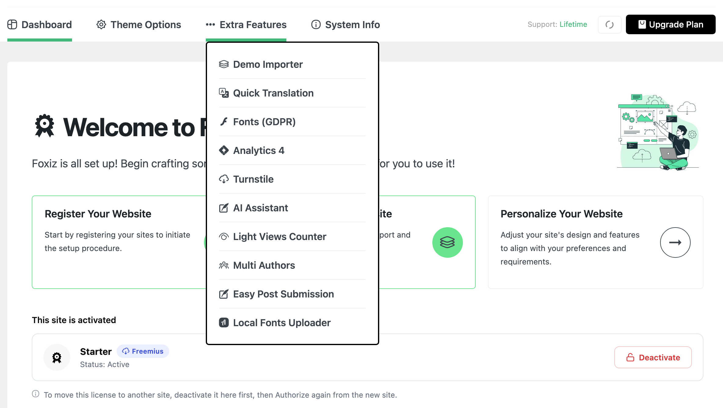Image resolution: width=723 pixels, height=408 pixels.
Task: Click the System Info circle icon
Action: coord(316,24)
